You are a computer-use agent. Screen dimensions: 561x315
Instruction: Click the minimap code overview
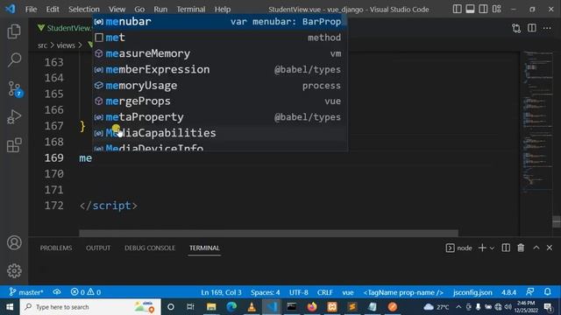536,122
